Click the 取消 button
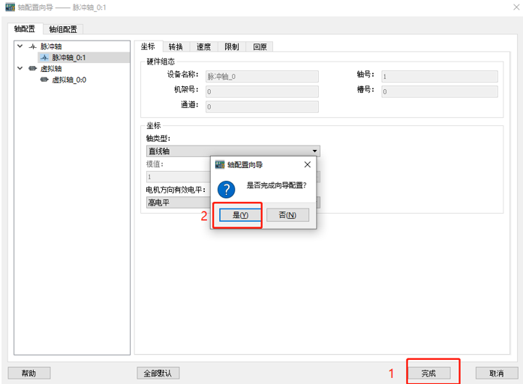This screenshot has height=384, width=523. pos(497,373)
